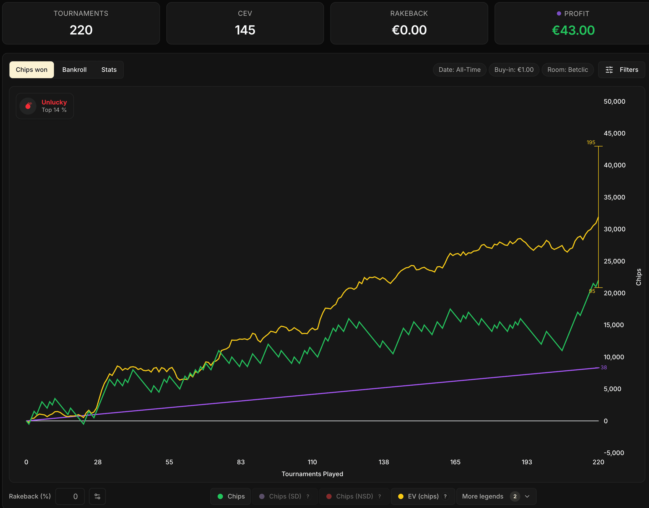Click the Rakeback (%) input field
This screenshot has height=508, width=649.
pos(70,496)
